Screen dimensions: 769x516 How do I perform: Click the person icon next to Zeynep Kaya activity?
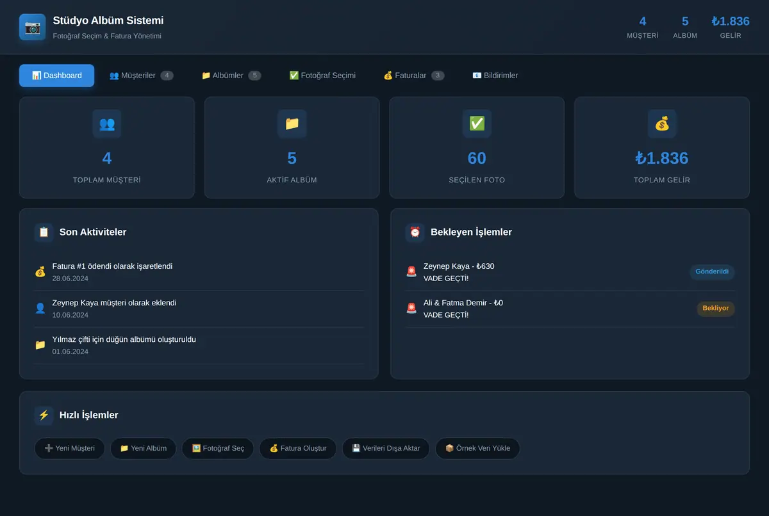40,308
